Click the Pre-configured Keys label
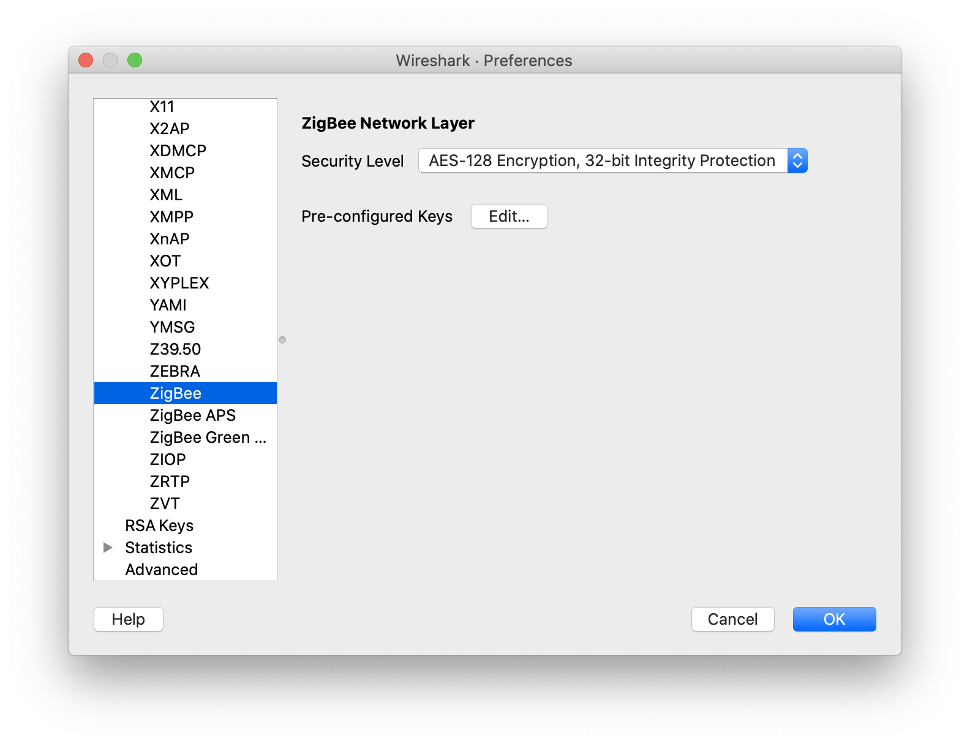Image resolution: width=970 pixels, height=746 pixels. point(377,216)
